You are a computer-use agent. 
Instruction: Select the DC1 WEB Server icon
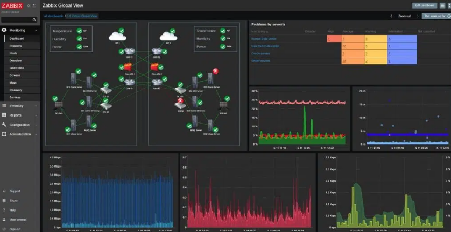pos(89,82)
